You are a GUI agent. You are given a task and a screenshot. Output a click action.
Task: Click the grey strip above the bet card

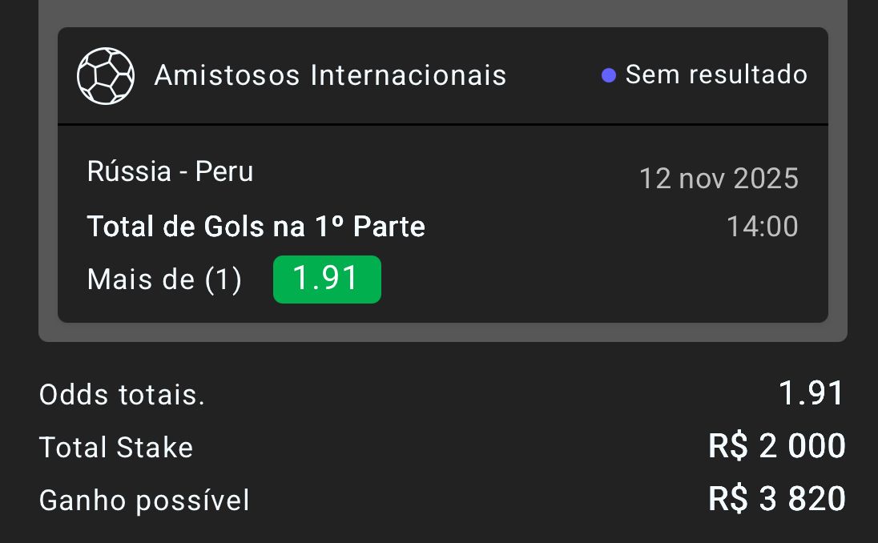coord(442,12)
